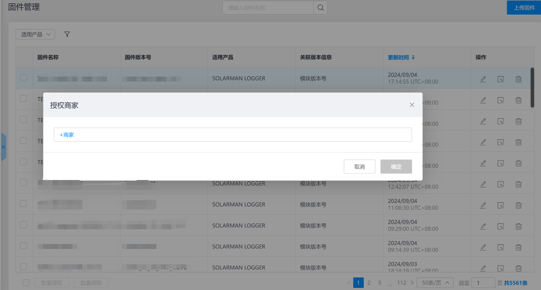Click the trash icon for 11:08:30 row
541x290 pixels.
pos(518,205)
